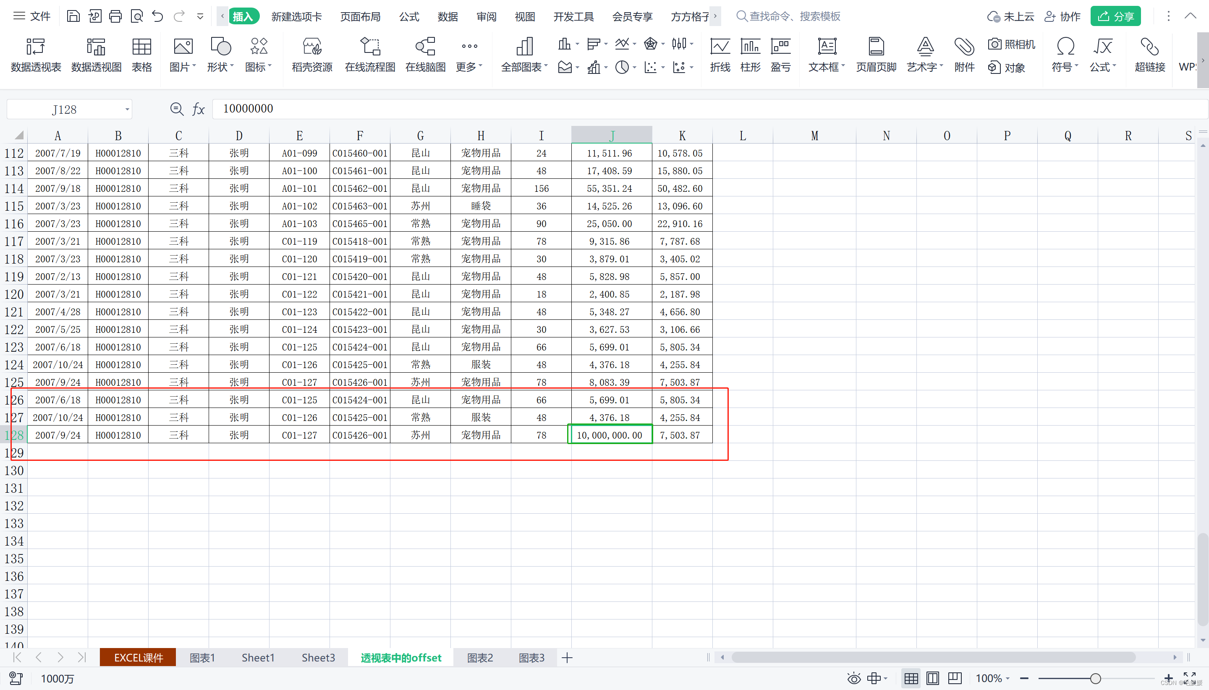The width and height of the screenshot is (1209, 690).
Task: Switch to the 开发工具 ribbon tab
Action: pyautogui.click(x=573, y=17)
